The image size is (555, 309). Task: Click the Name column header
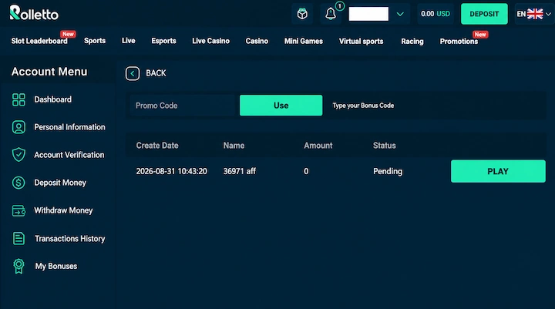234,146
